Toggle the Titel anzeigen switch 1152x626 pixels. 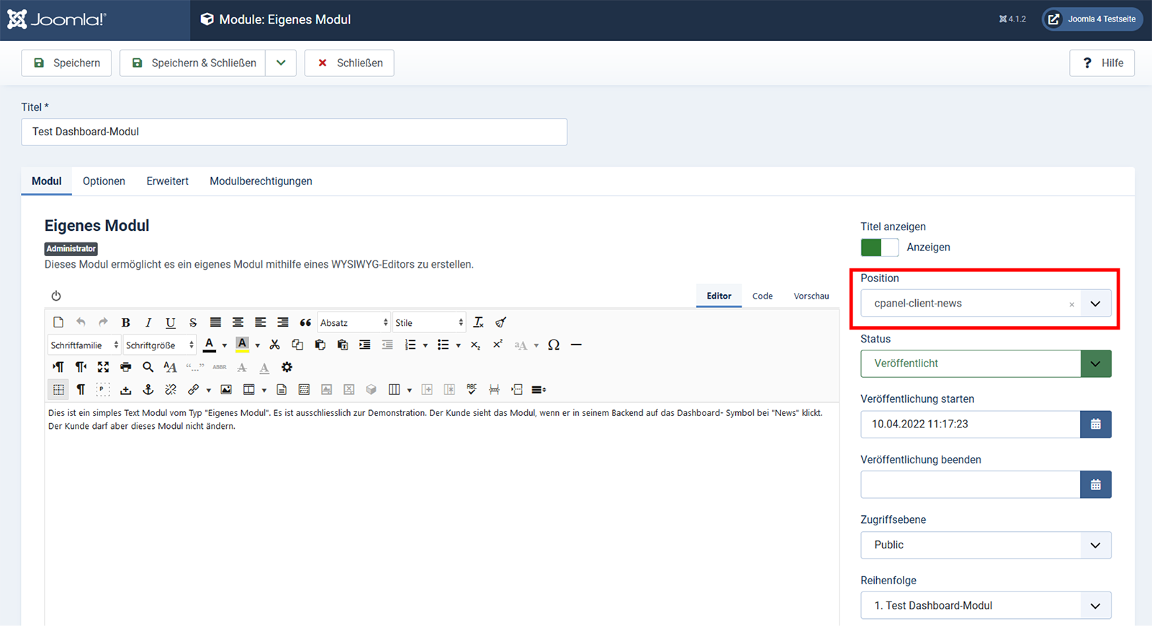click(879, 248)
